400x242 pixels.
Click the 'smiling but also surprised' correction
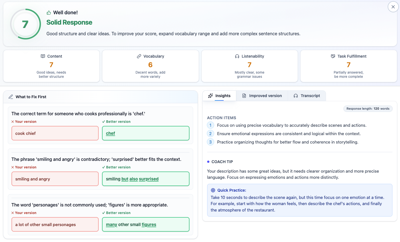tap(145, 179)
